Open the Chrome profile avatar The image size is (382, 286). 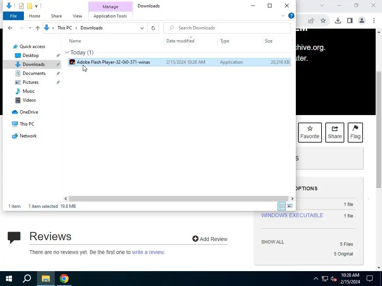click(x=362, y=21)
